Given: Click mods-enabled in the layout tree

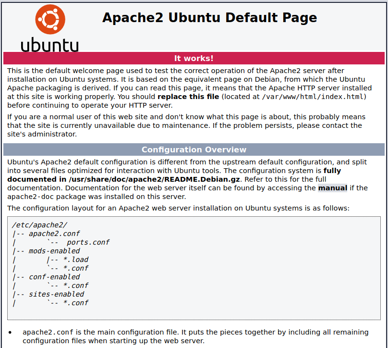Looking at the screenshot, I should coord(54,251).
